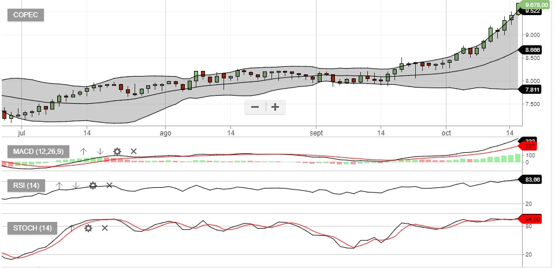Click the 7.811 lower band value tag
Viewport: 555px width, 268px height.
point(530,90)
